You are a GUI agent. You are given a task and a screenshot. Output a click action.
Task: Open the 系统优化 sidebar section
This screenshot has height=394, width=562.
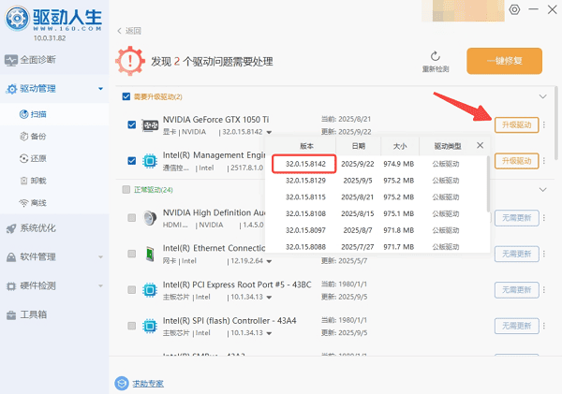37,227
